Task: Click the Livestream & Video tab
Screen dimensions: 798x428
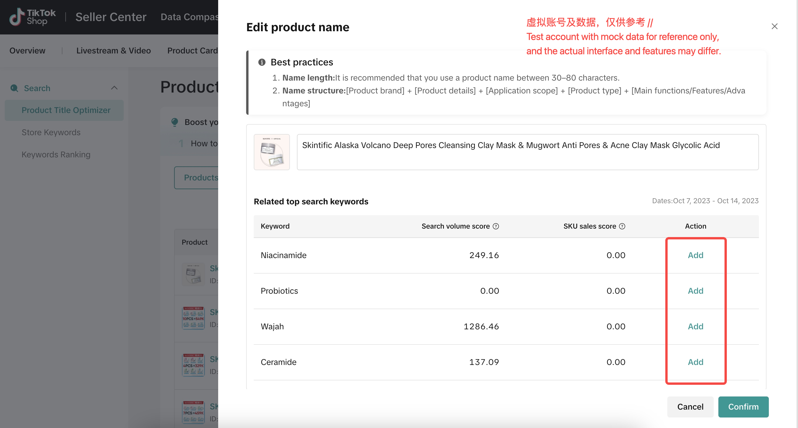Action: click(113, 50)
